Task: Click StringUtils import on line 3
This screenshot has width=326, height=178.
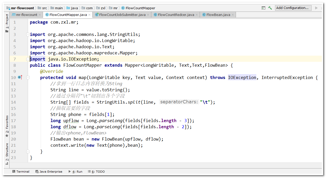Action: tap(125, 34)
